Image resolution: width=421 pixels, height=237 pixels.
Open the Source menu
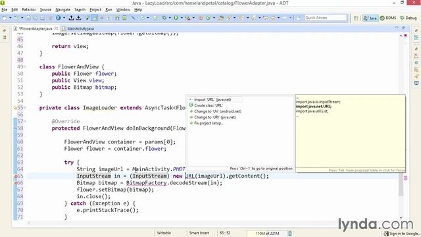[x=45, y=10]
